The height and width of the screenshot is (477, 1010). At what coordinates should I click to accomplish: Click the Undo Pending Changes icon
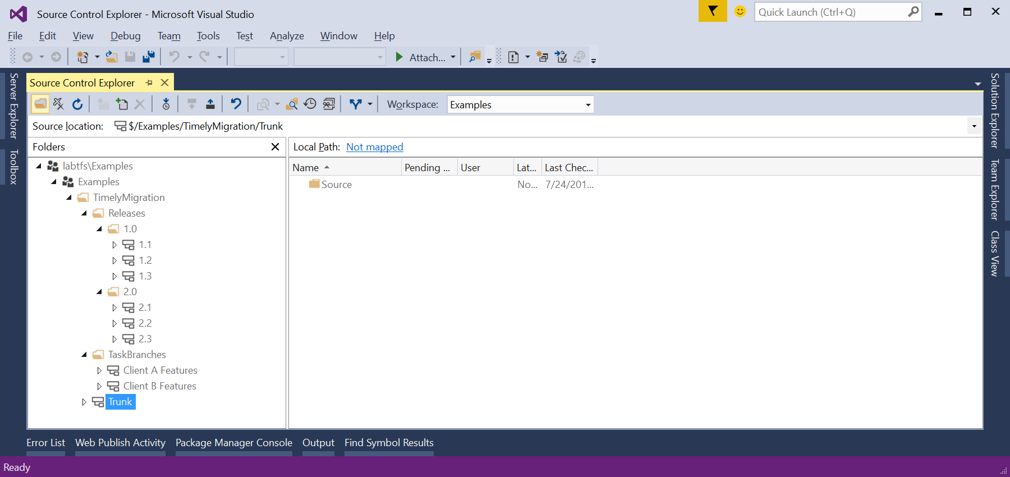(236, 104)
